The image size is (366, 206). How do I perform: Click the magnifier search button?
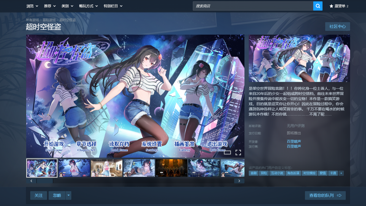(318, 6)
